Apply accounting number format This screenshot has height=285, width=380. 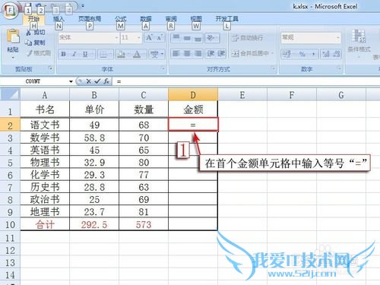click(287, 54)
